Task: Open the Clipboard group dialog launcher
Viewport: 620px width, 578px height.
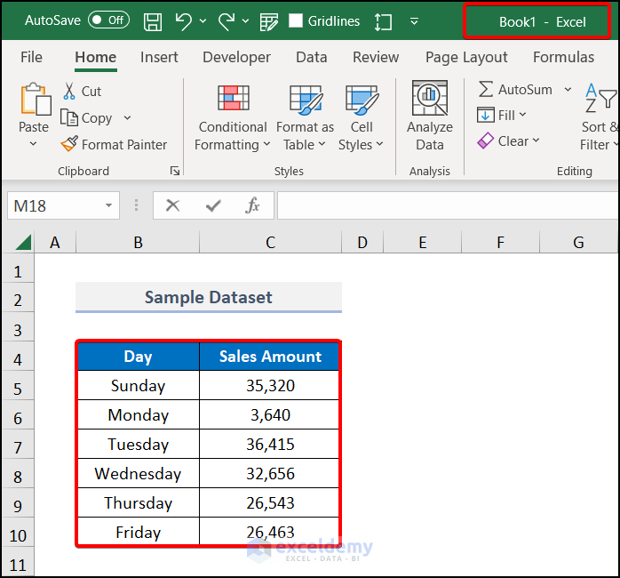Action: pyautogui.click(x=175, y=171)
